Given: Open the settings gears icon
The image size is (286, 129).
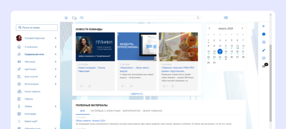Looking at the screenshot, I should [x=226, y=18].
